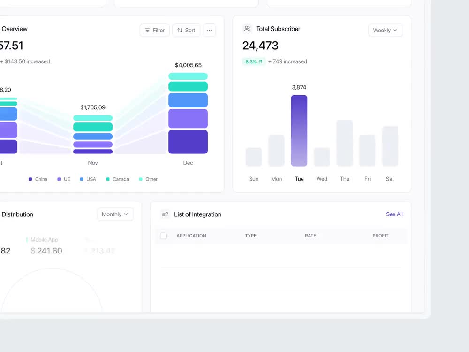The image size is (469, 352).
Task: Click the 24,473 subscriber total
Action: 260,46
